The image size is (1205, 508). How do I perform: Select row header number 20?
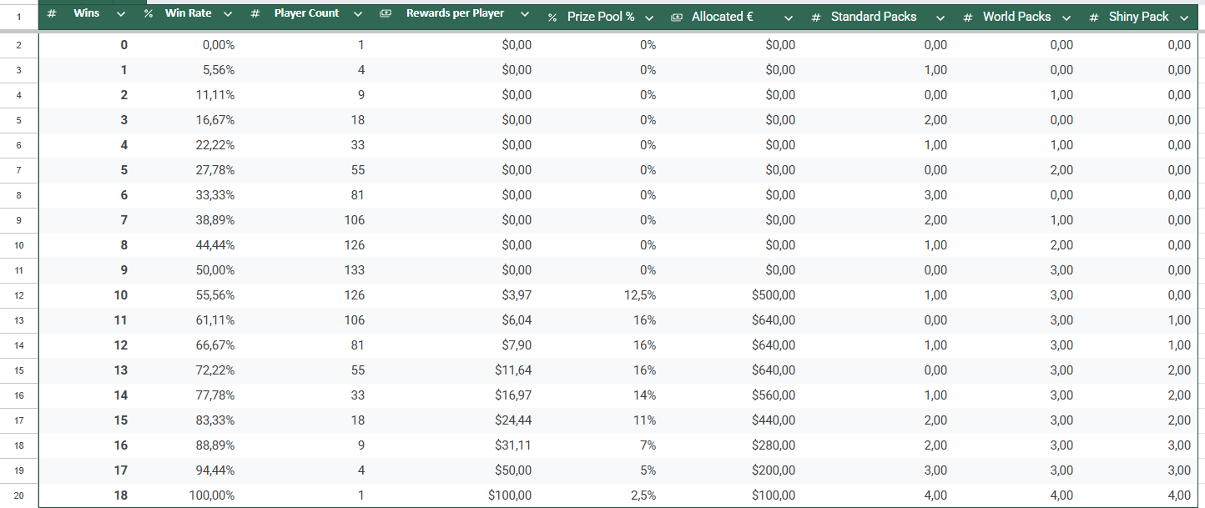pyautogui.click(x=19, y=495)
